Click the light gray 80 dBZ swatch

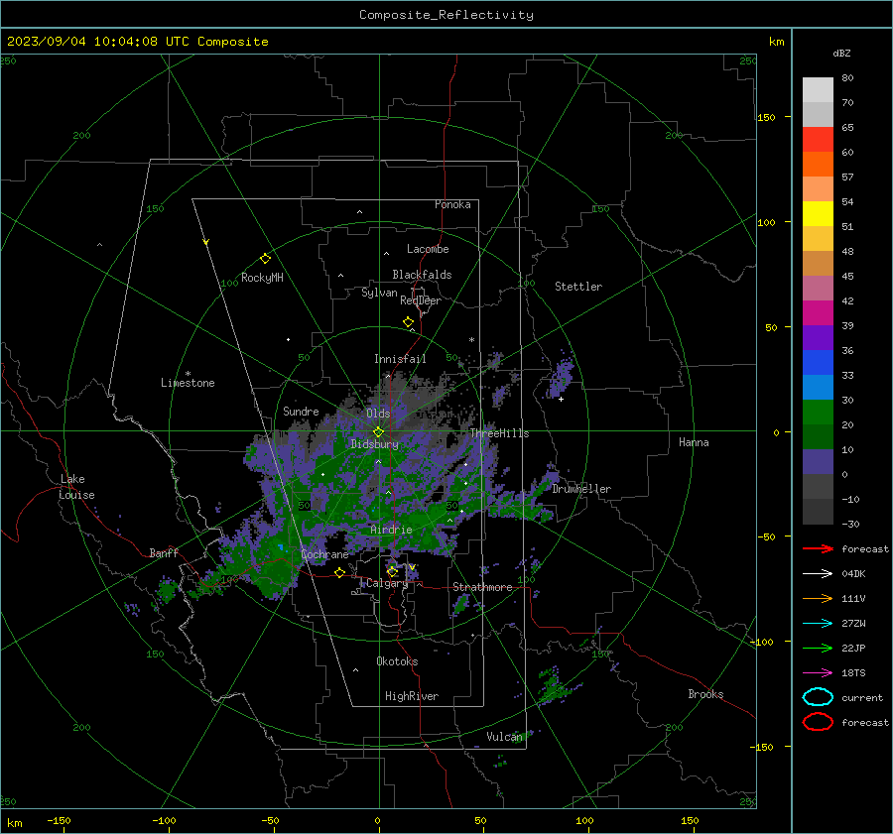click(818, 90)
